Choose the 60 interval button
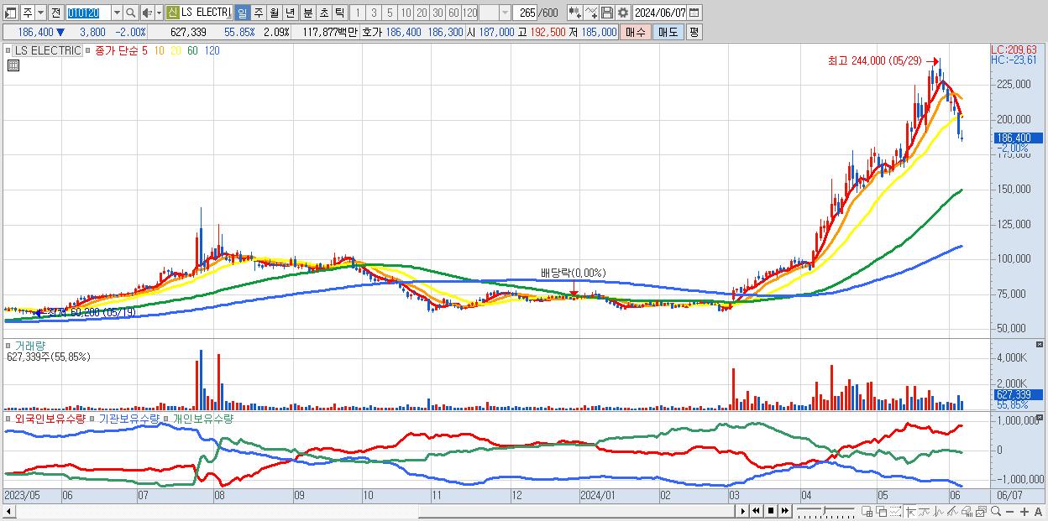This screenshot has width=1048, height=521. (453, 13)
